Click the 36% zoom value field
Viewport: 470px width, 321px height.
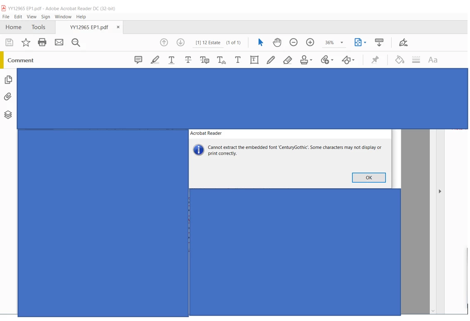[329, 43]
